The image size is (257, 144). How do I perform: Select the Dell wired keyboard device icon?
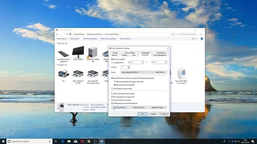click(x=63, y=54)
